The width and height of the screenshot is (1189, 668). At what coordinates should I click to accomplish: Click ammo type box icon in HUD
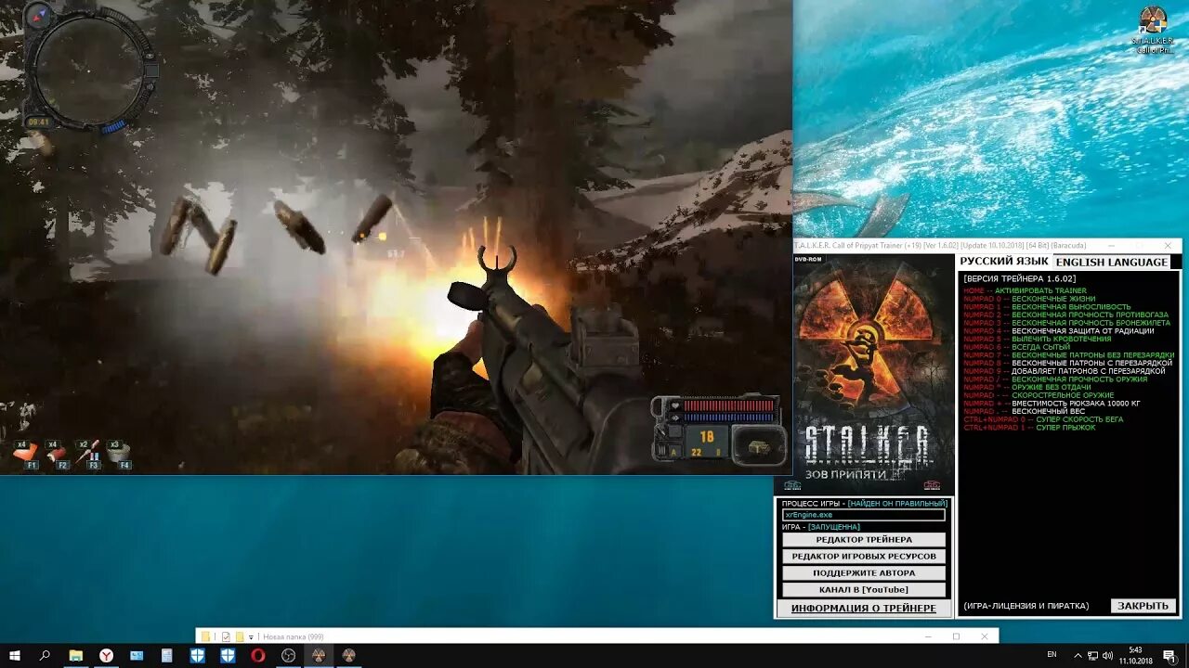[x=758, y=445]
